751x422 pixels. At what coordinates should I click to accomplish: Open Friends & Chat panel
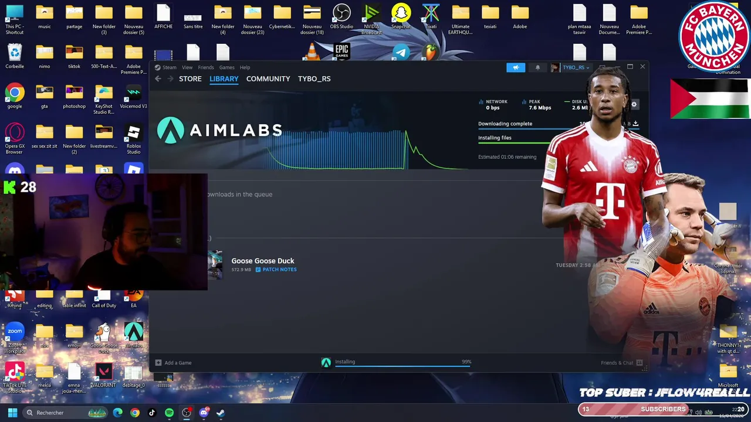point(621,363)
